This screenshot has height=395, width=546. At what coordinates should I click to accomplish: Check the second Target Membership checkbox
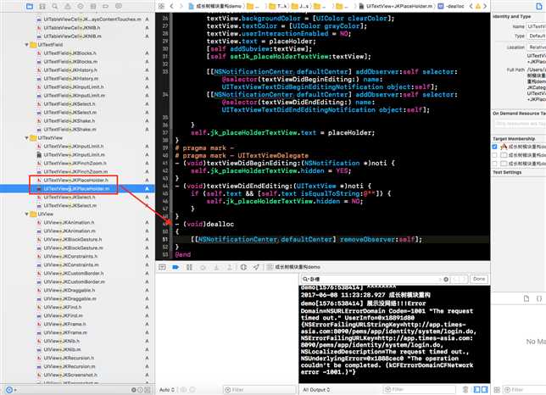pyautogui.click(x=494, y=155)
